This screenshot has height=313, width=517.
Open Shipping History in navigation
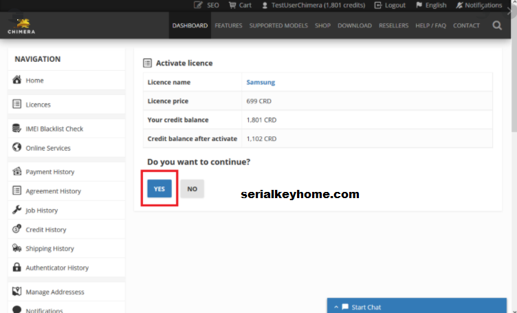(67, 248)
